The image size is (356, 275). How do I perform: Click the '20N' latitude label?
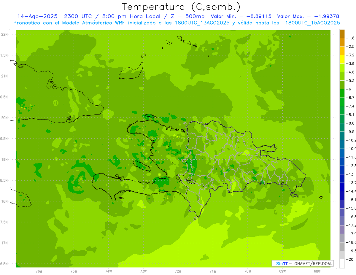coord(5,118)
